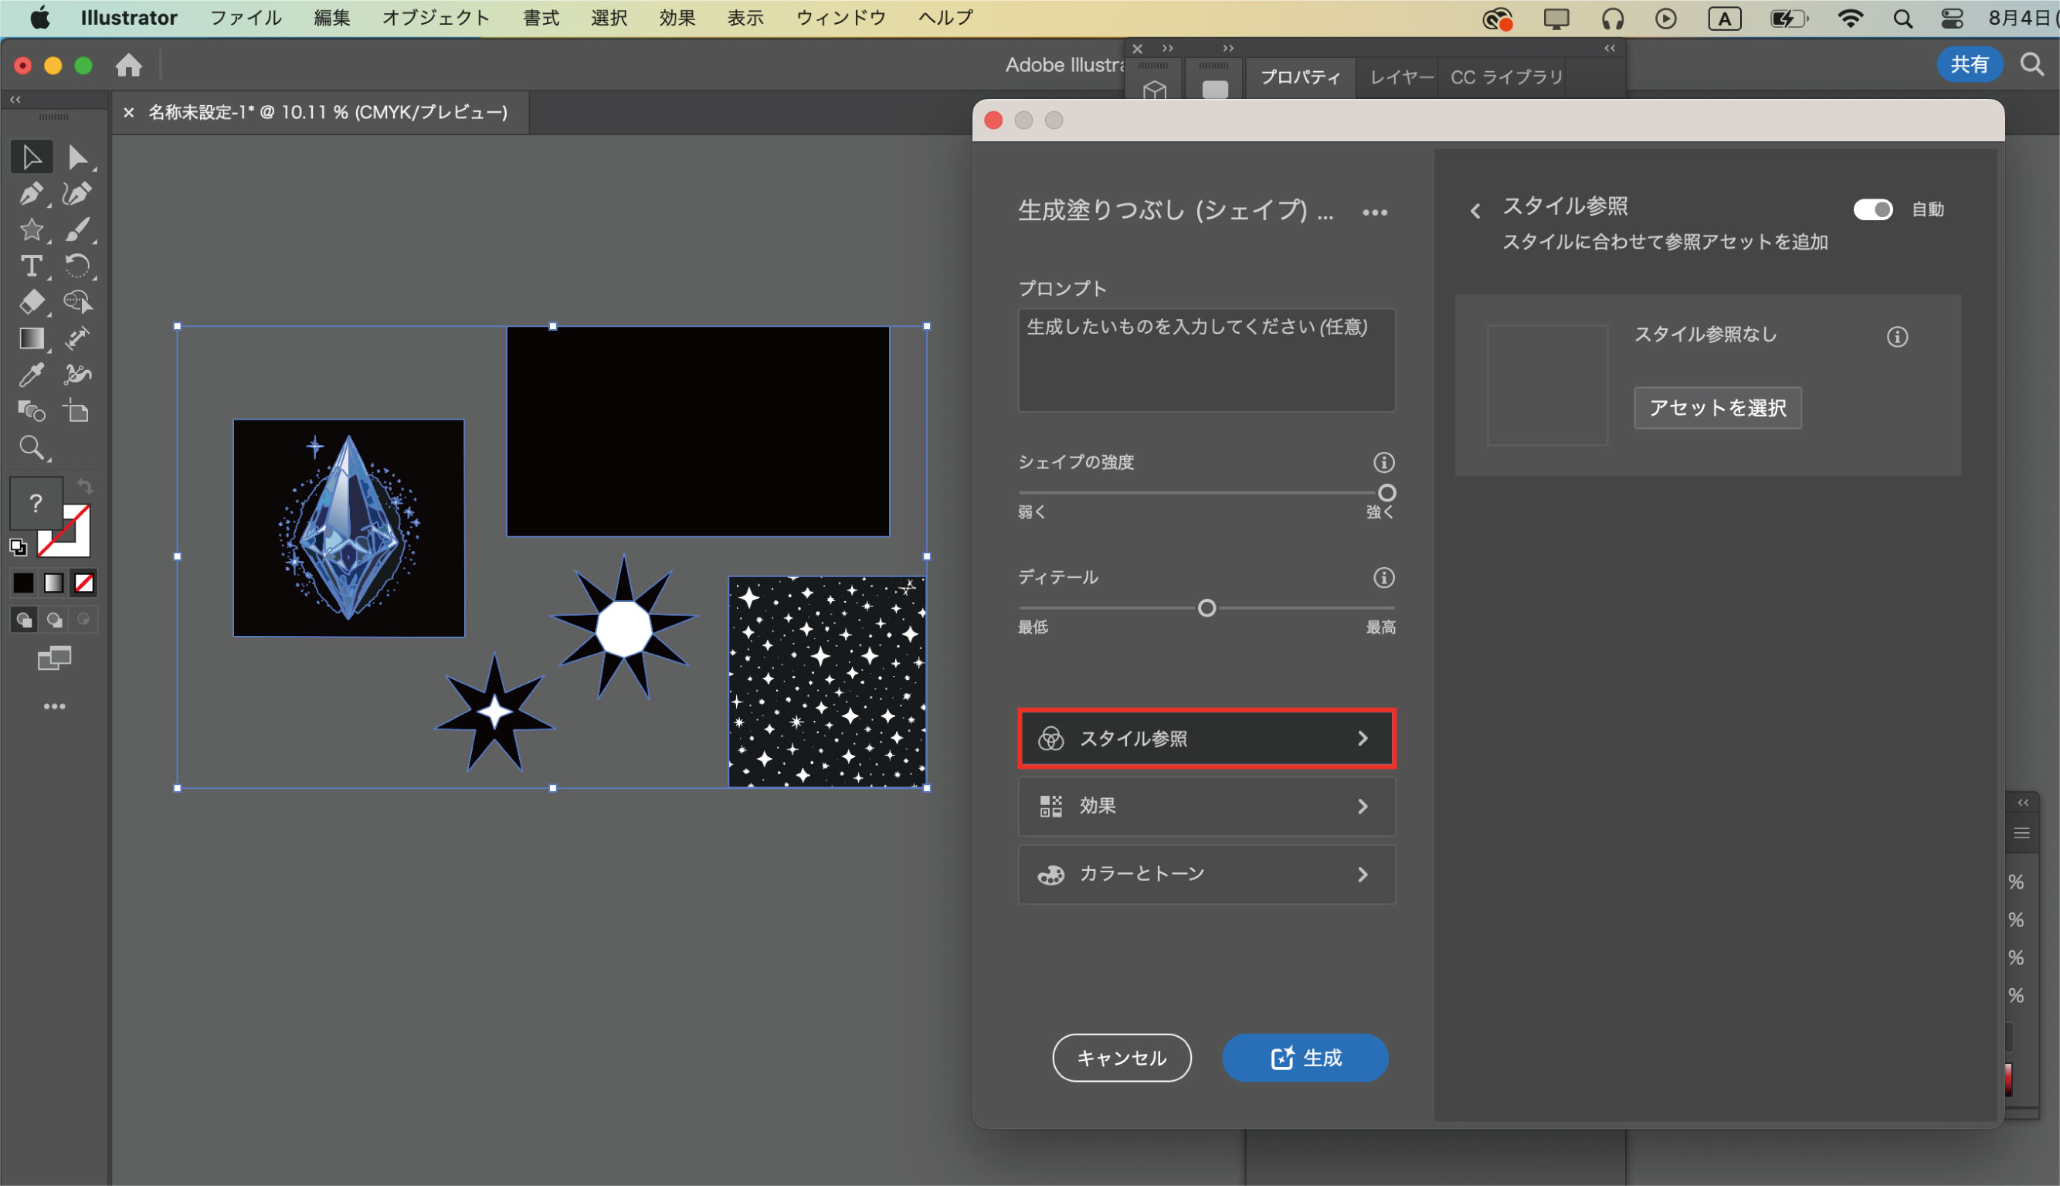Screen dimensions: 2060x1186
Task: Switch to the レイヤー tab
Action: point(1400,77)
